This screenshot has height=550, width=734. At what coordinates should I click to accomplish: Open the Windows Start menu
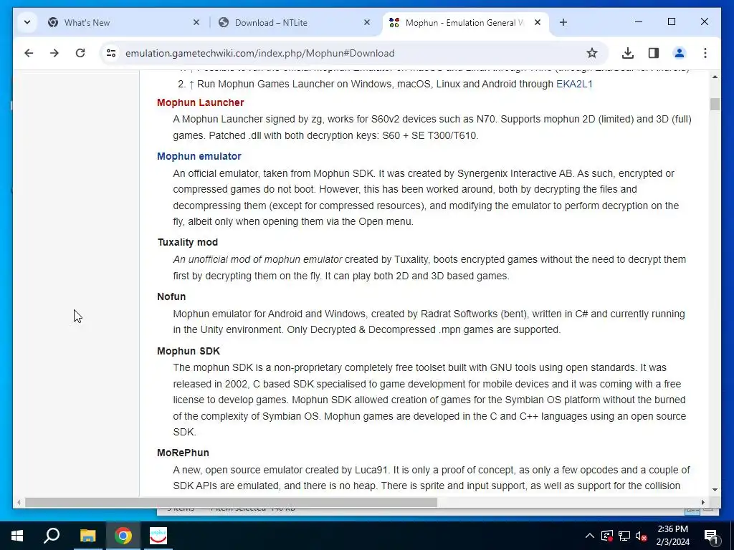coord(17,536)
